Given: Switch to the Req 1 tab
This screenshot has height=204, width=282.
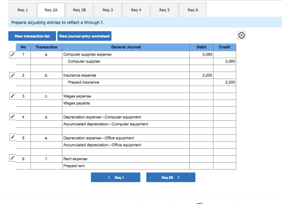Looking at the screenshot, I should click(x=23, y=10).
